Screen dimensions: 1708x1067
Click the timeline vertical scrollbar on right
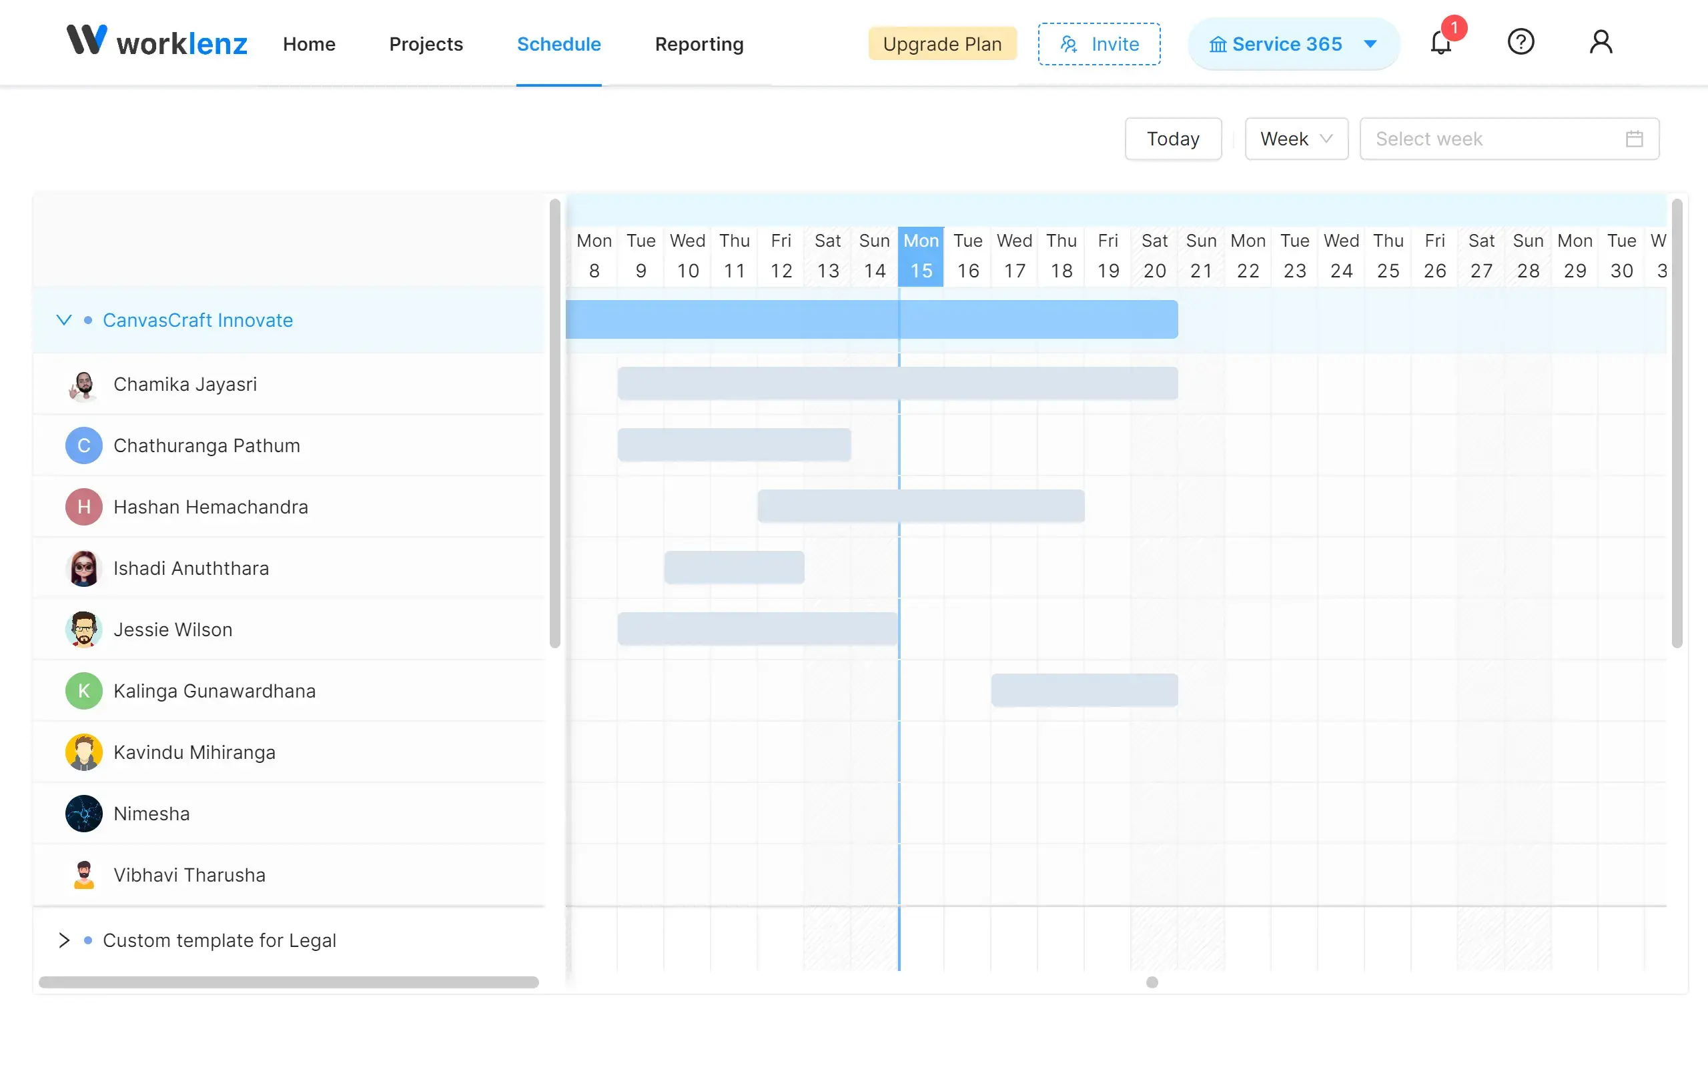tap(1677, 423)
